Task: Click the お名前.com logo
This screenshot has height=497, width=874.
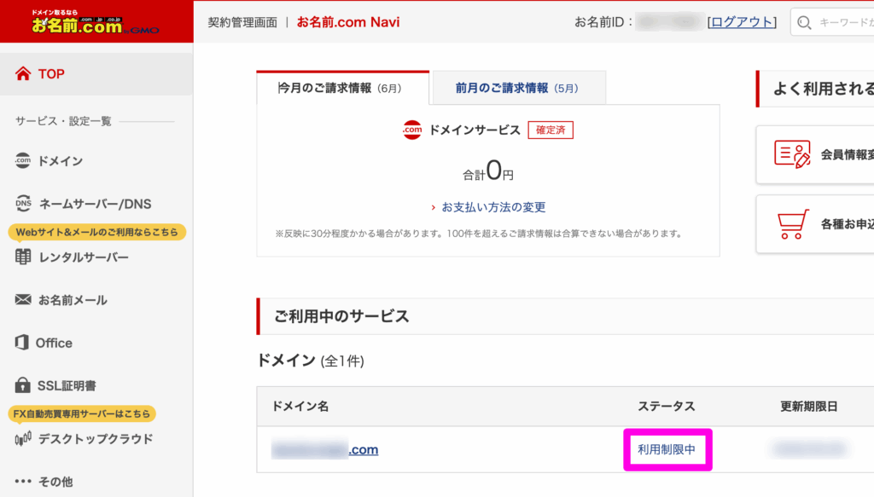Action: tap(95, 22)
